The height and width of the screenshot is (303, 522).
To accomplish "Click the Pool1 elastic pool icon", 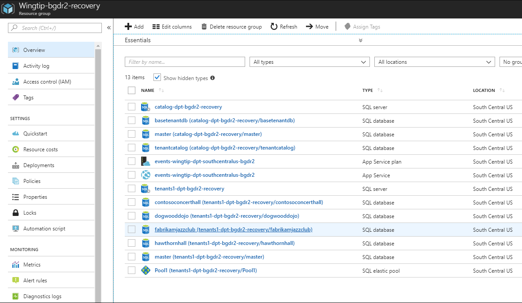I will coord(145,270).
